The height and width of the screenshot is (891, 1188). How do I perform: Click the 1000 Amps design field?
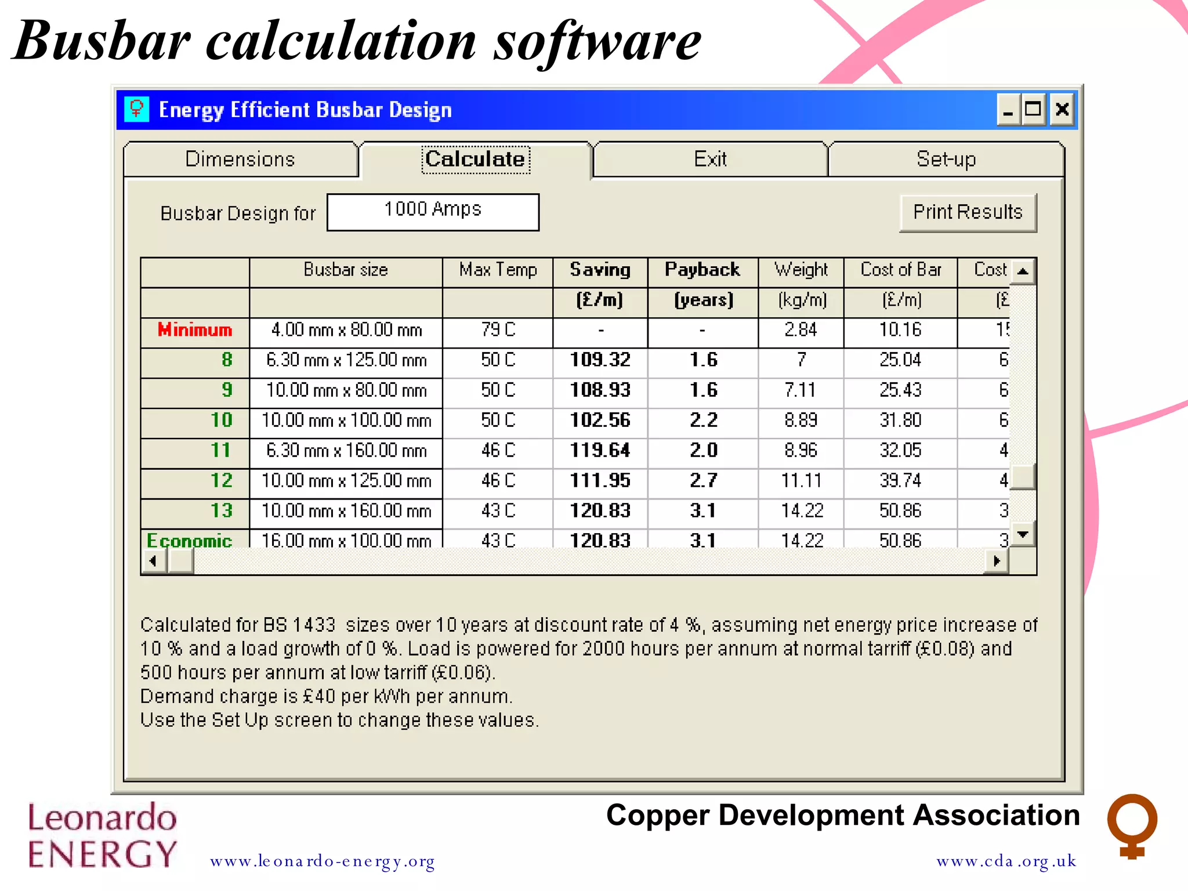(433, 212)
